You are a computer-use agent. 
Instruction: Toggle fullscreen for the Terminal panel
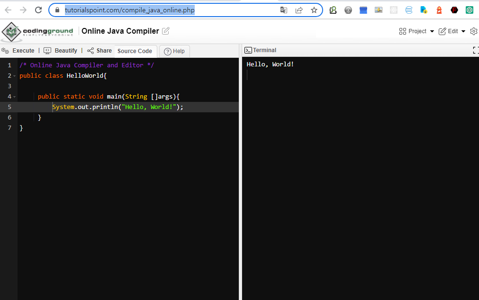476,50
